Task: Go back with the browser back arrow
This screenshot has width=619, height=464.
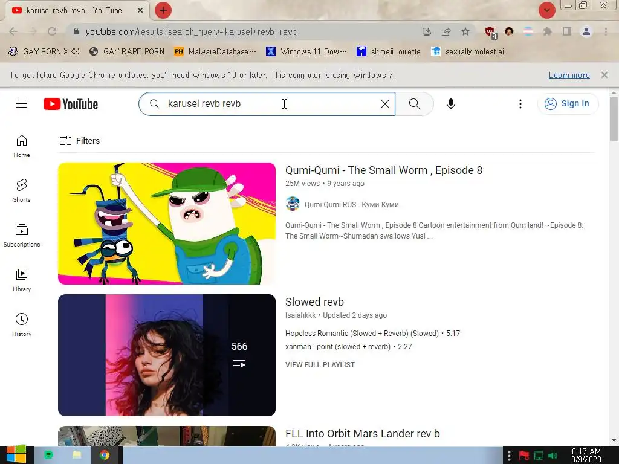Action: tap(13, 31)
